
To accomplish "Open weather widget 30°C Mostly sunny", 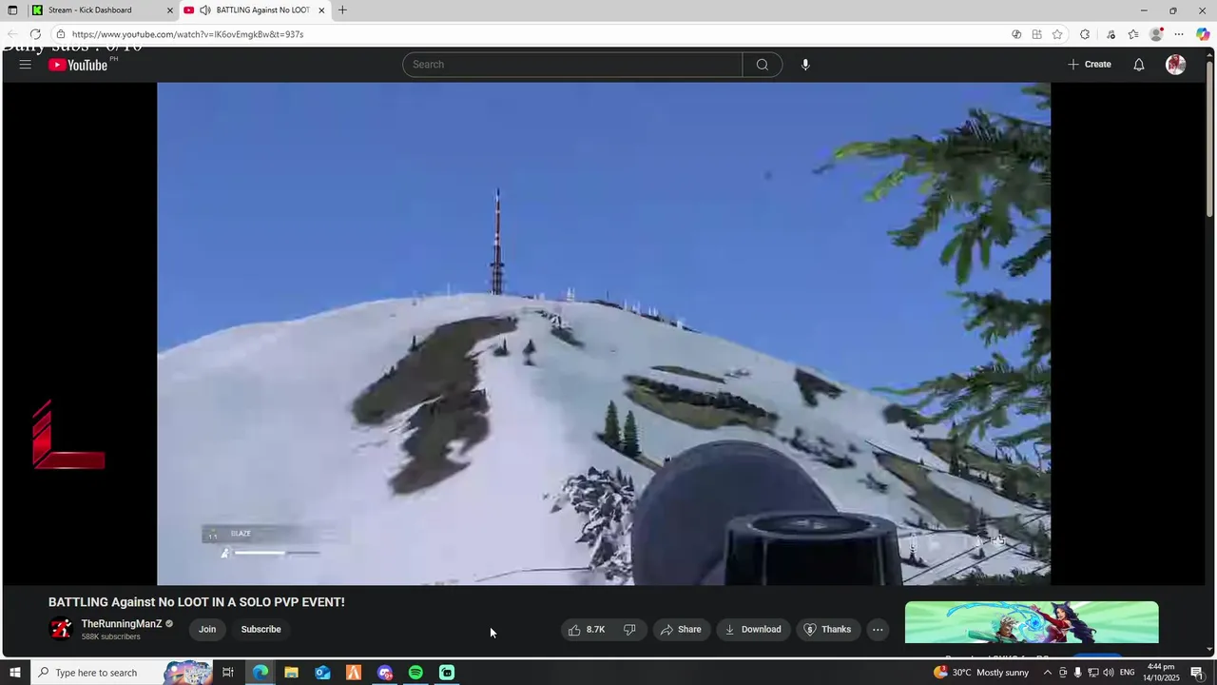I will pyautogui.click(x=980, y=673).
